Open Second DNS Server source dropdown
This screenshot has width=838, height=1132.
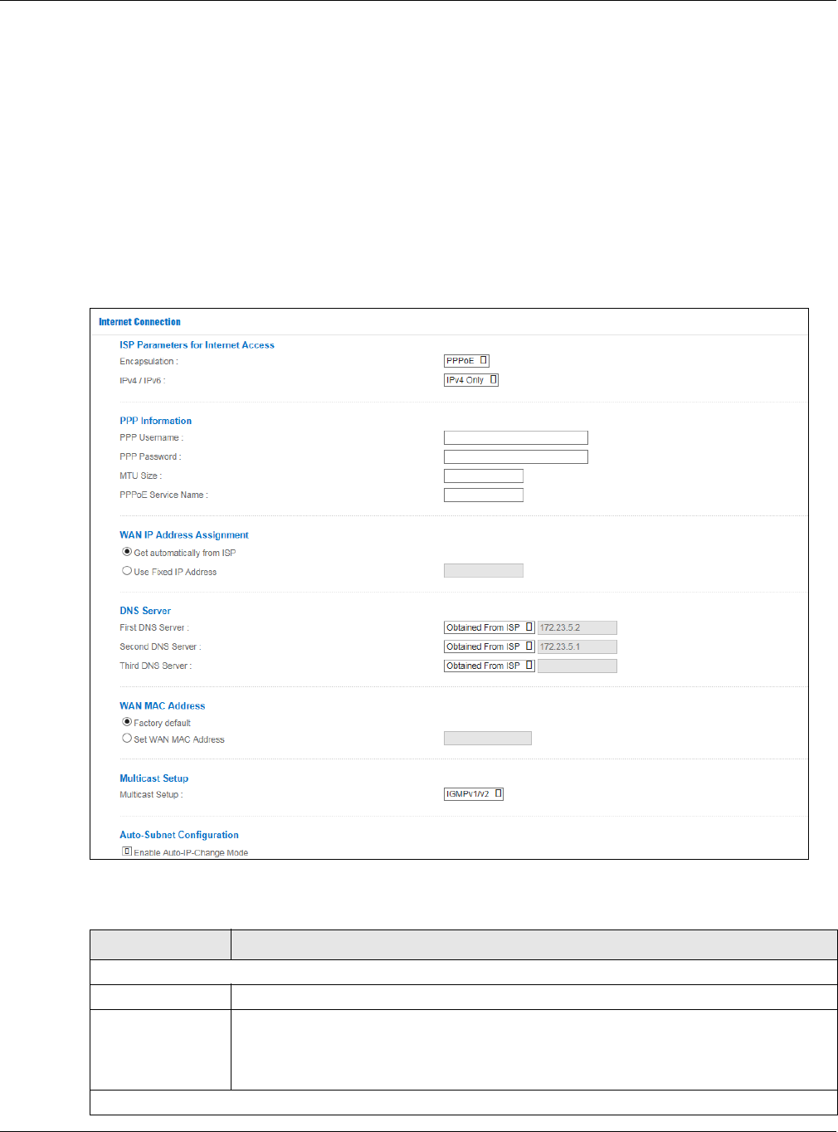(490, 647)
